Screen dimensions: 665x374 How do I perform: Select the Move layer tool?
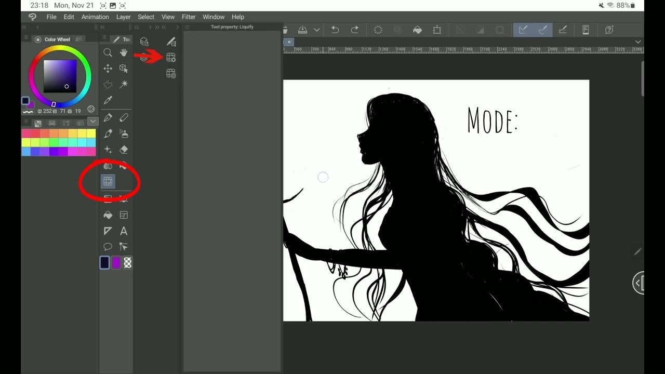[x=108, y=68]
